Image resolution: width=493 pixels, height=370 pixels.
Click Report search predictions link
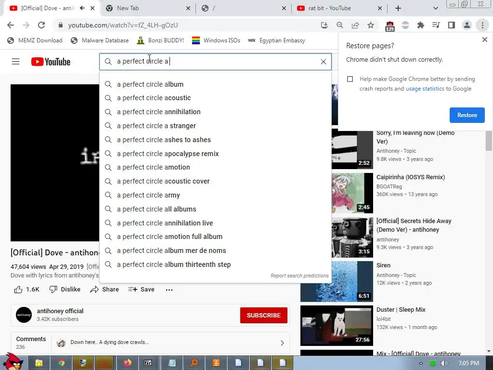point(299,276)
